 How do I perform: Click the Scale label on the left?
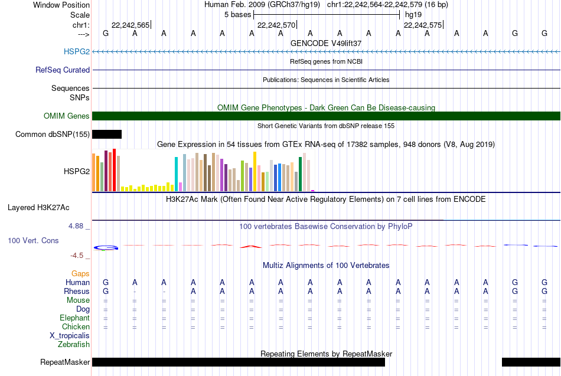click(x=80, y=15)
